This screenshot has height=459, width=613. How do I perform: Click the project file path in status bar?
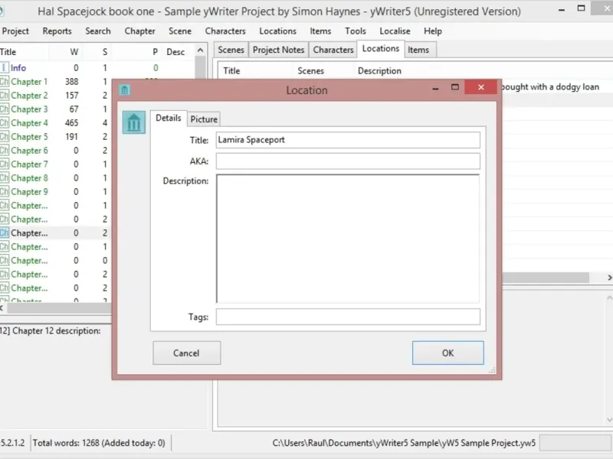[404, 443]
